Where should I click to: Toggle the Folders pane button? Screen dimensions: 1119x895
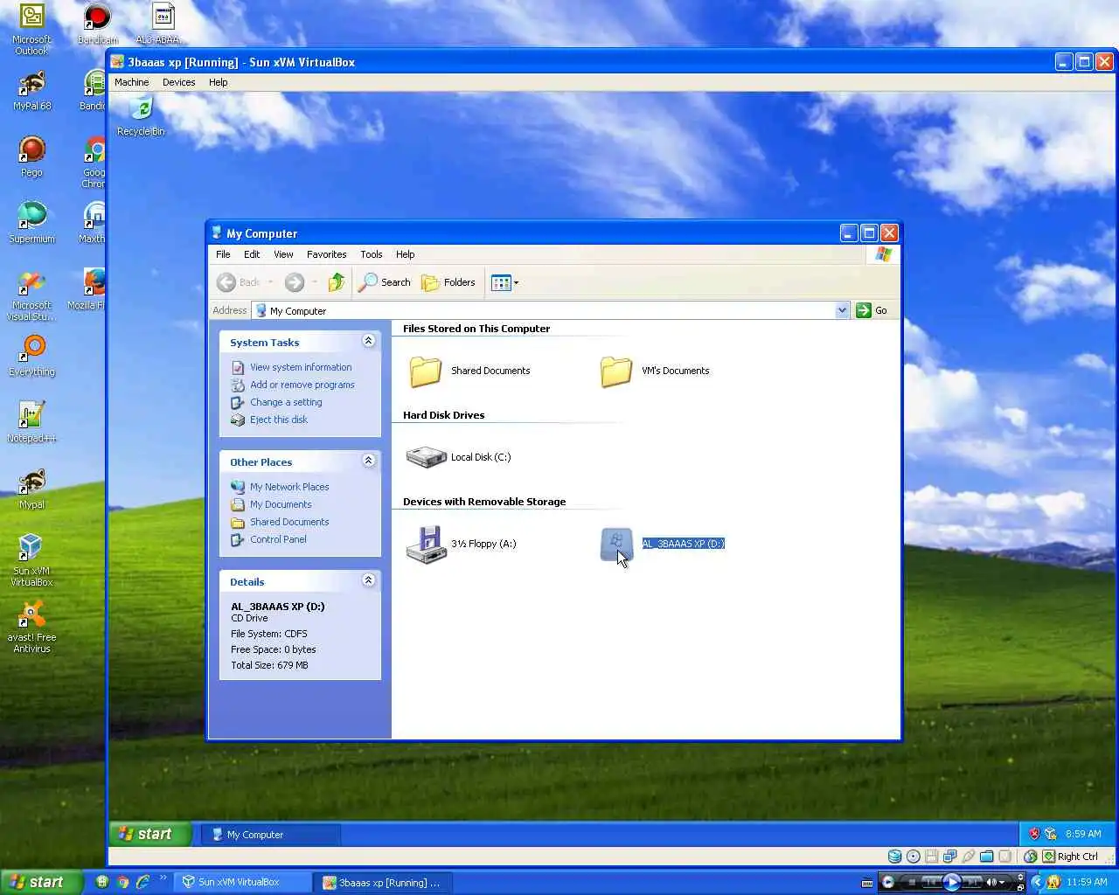coord(448,282)
